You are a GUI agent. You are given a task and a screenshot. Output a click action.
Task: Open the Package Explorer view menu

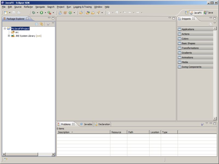point(53,23)
